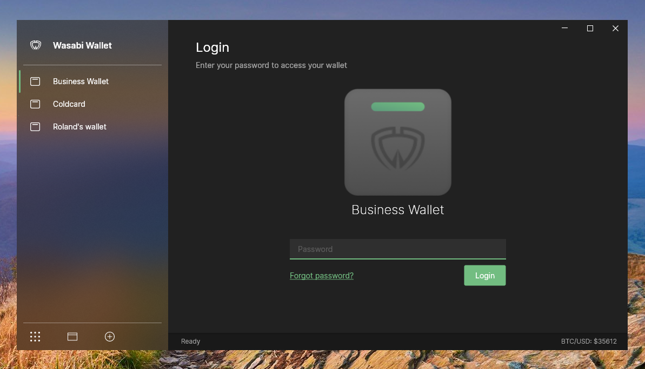Click the wallet icon beside Coldcard
This screenshot has width=645, height=369.
point(35,104)
